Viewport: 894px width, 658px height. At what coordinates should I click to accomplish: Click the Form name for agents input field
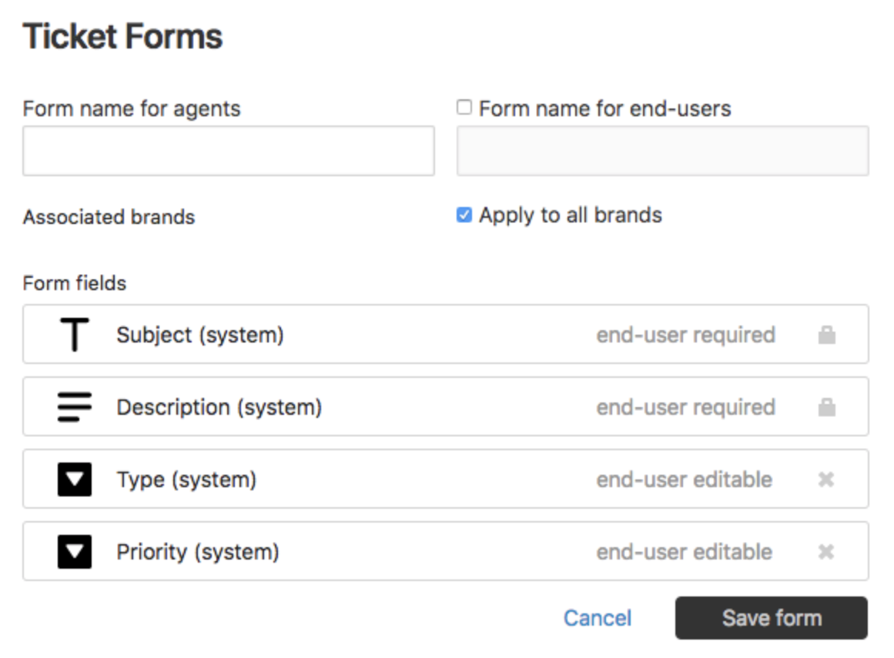pyautogui.click(x=228, y=151)
